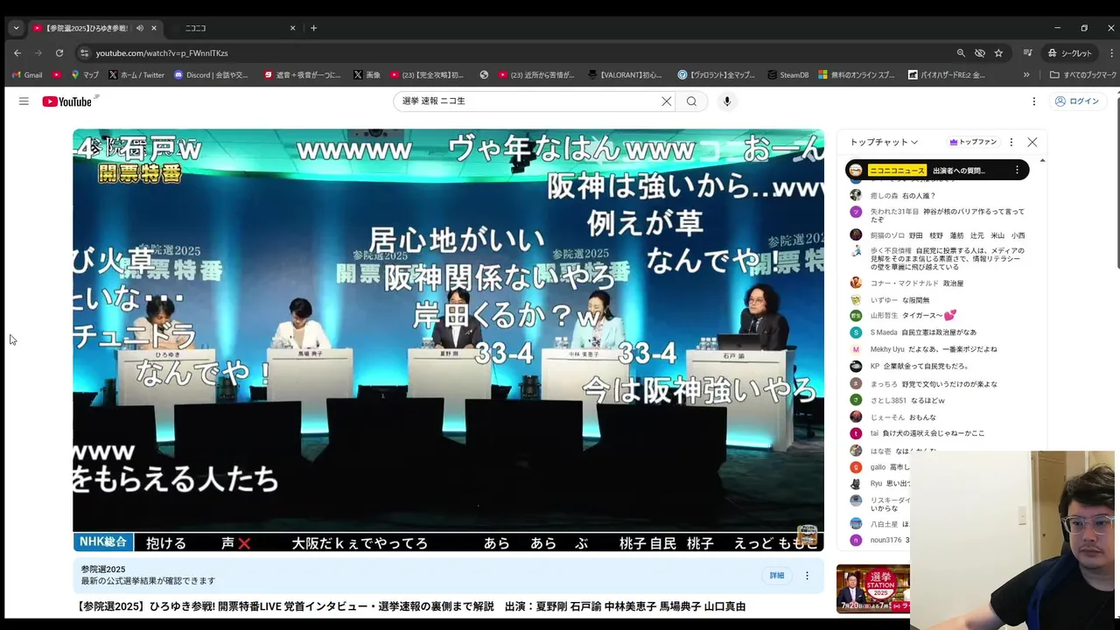The height and width of the screenshot is (630, 1120).
Task: Click the chat scrollbar up arrow
Action: tap(1042, 161)
